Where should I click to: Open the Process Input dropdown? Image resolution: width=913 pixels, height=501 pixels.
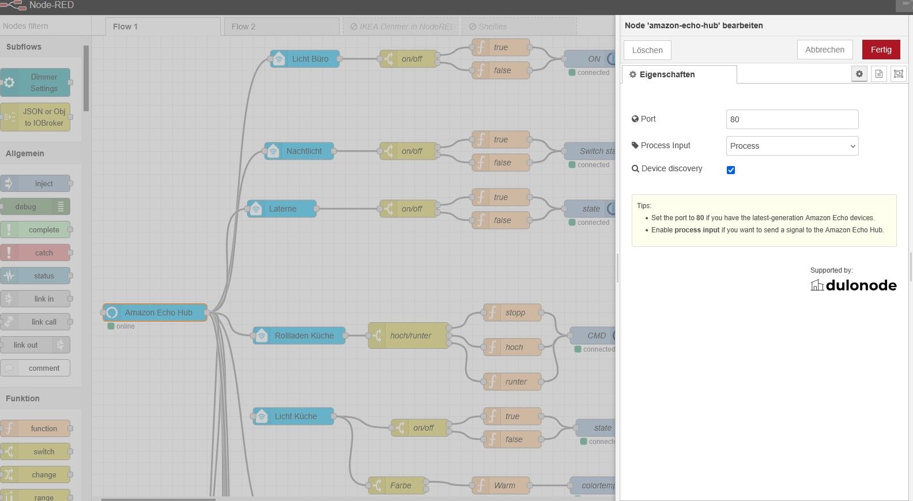[x=792, y=146]
